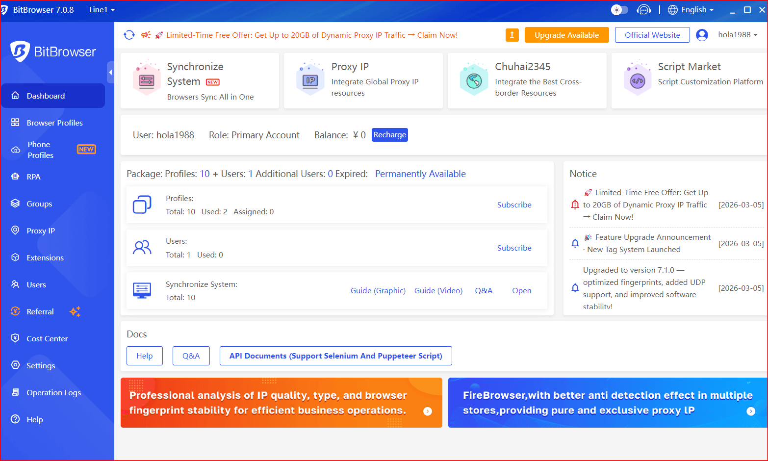
Task: Go to Cost Center menu item
Action: click(47, 338)
